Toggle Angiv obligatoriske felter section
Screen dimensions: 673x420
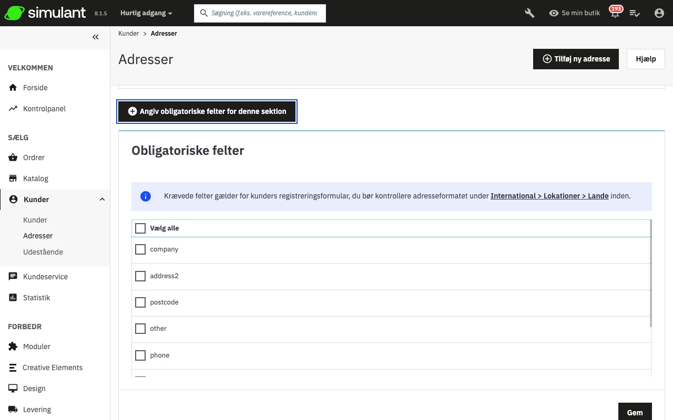207,111
